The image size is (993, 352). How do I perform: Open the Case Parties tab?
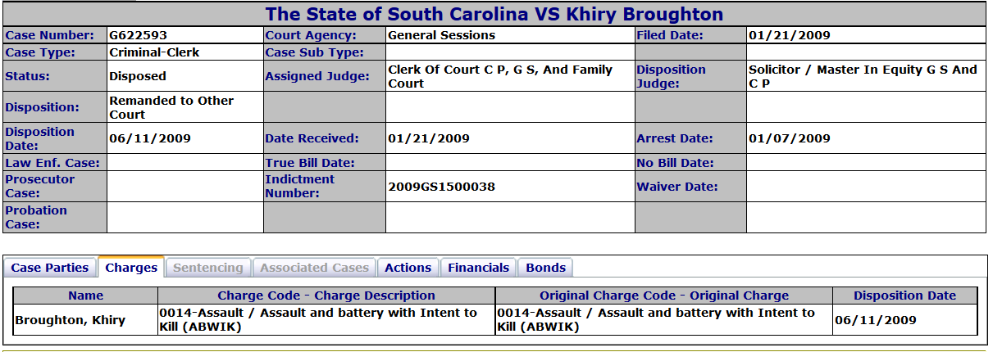pyautogui.click(x=50, y=268)
